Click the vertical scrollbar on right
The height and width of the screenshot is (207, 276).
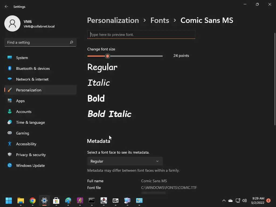point(275,79)
